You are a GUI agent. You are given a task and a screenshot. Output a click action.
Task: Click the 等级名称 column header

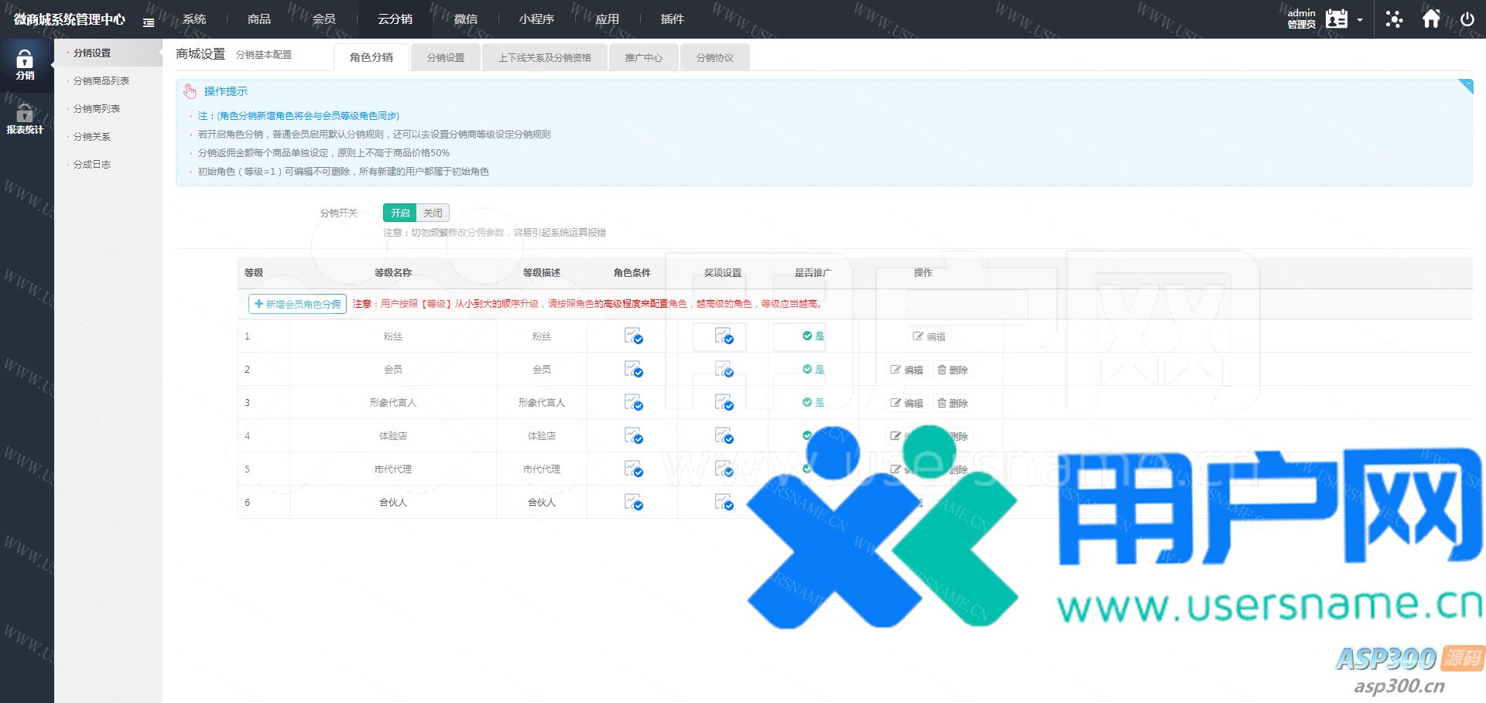tap(393, 272)
